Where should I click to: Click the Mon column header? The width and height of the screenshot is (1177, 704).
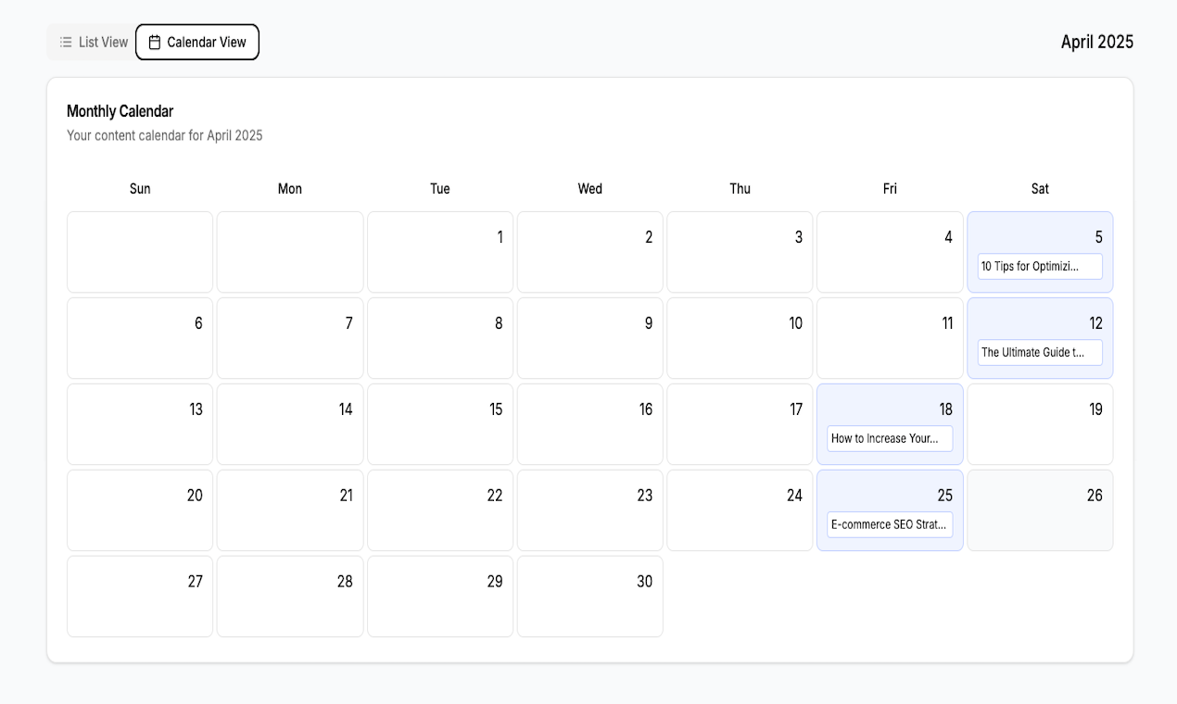click(290, 189)
